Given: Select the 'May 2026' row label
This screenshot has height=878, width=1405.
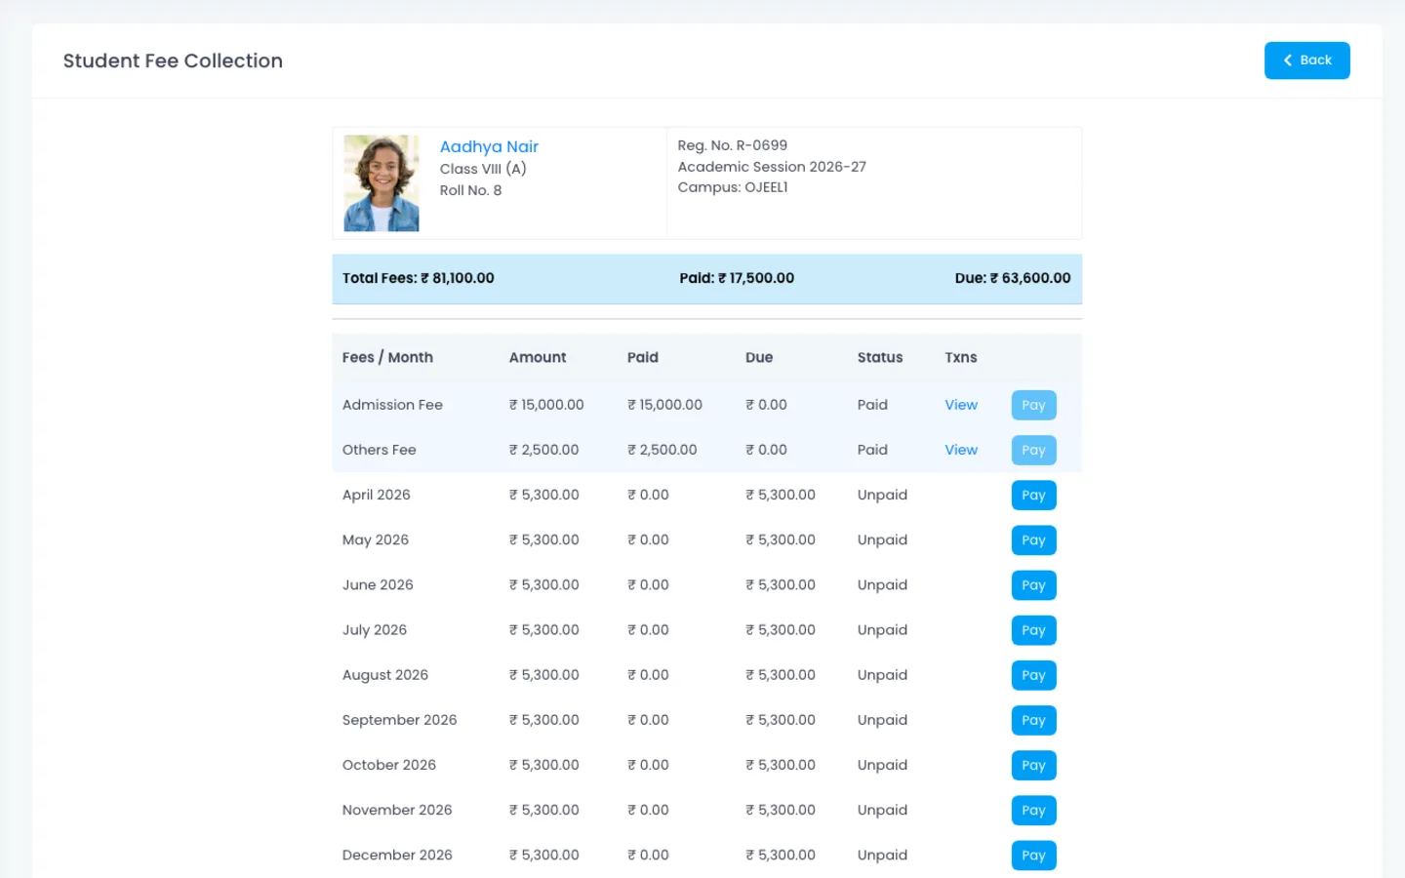Looking at the screenshot, I should pyautogui.click(x=376, y=539).
